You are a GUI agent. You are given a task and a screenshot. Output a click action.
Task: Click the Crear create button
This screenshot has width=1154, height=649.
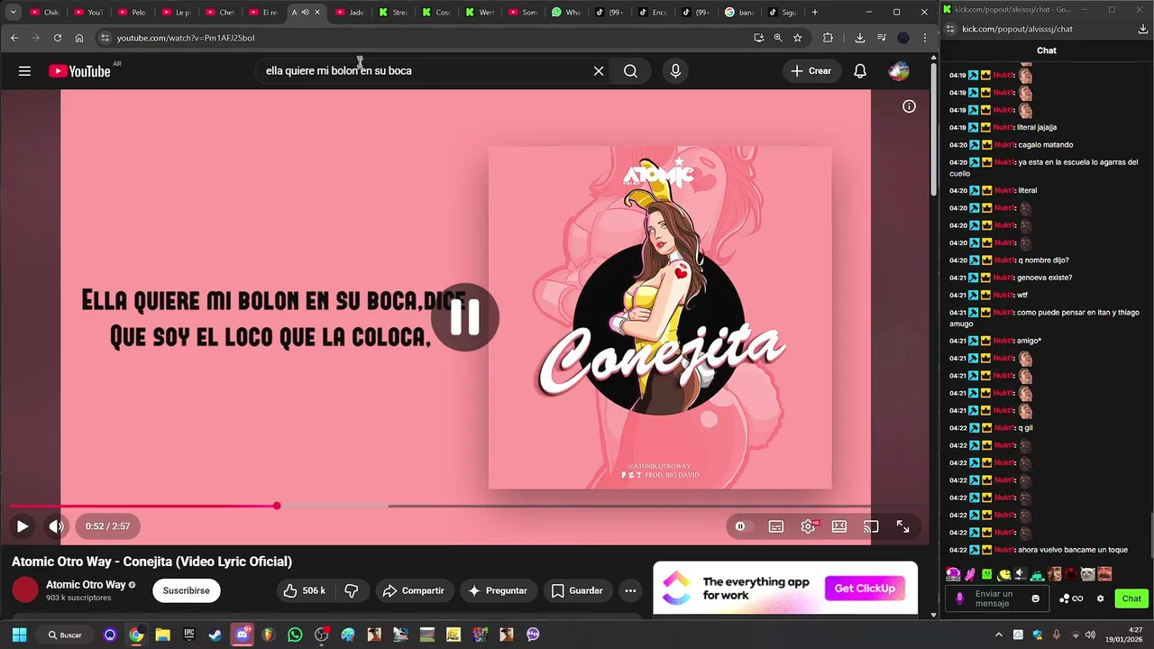[x=811, y=71]
